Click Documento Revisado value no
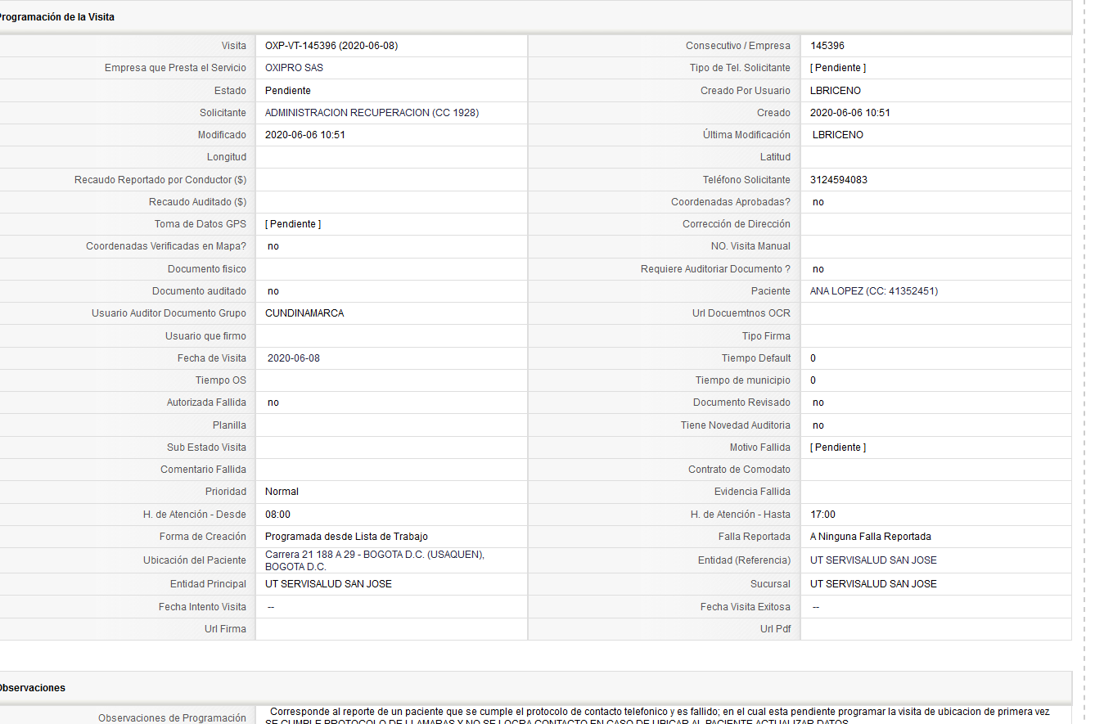This screenshot has width=1095, height=724. (x=818, y=402)
